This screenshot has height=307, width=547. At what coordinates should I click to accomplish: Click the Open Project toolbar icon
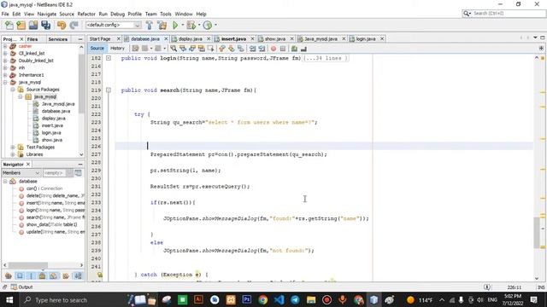point(33,25)
